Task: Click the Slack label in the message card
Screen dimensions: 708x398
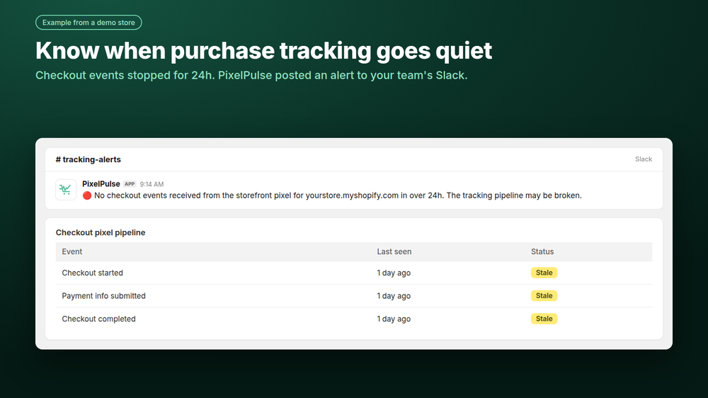Action: (x=644, y=159)
